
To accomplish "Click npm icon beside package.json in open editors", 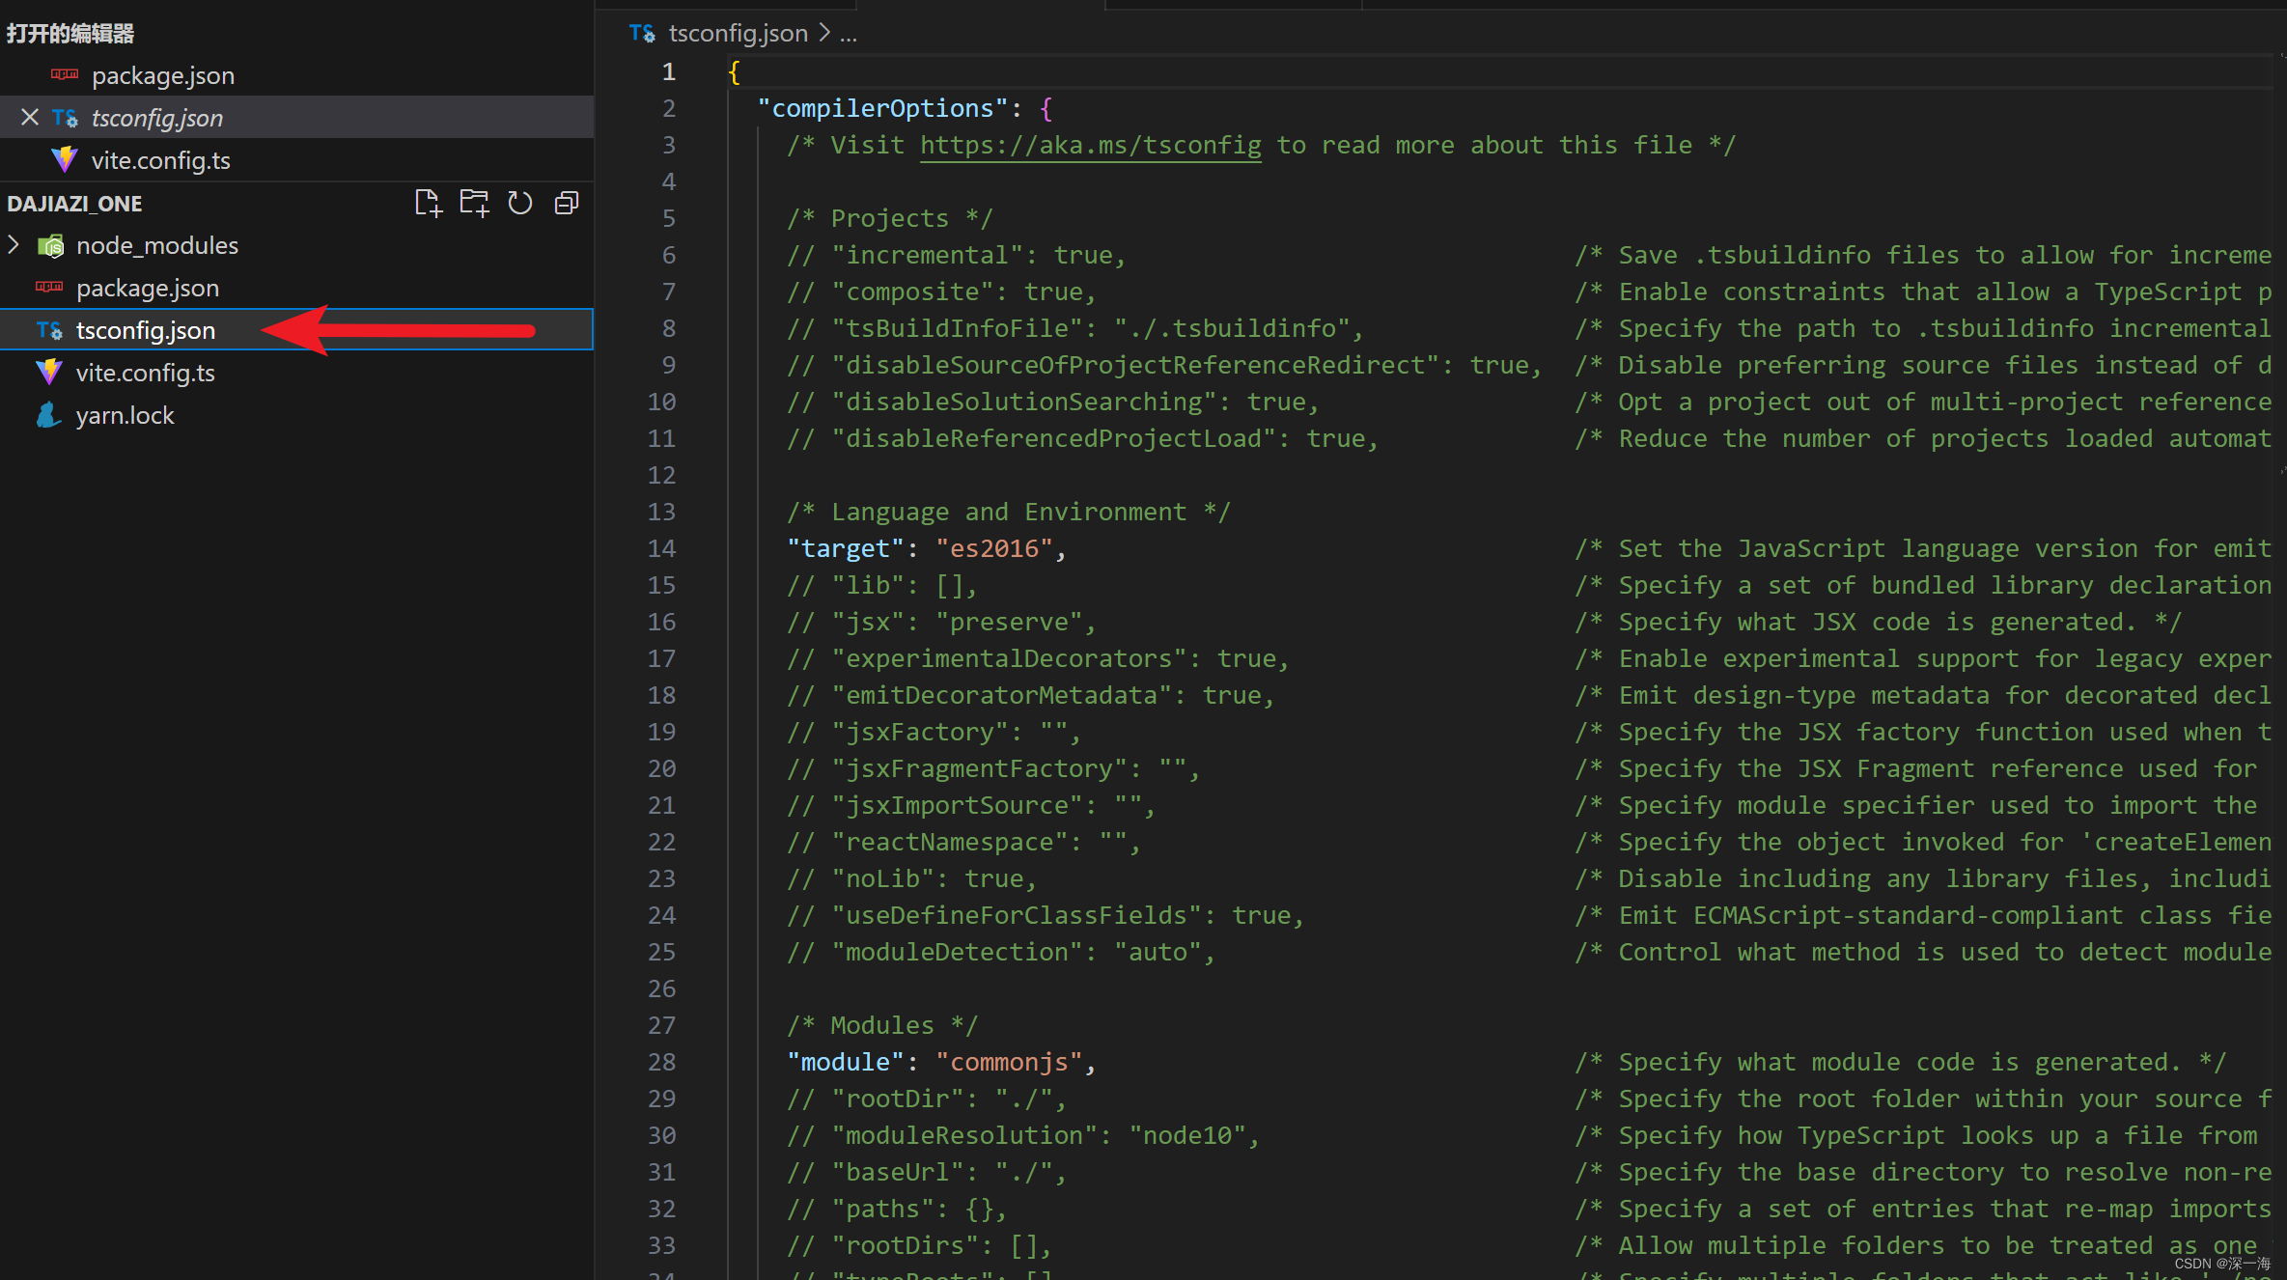I will point(65,75).
